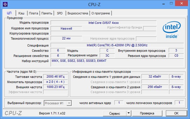Screen dimensions: 190x119
Task: Click the число логических процессоров value
Action: point(179,103)
